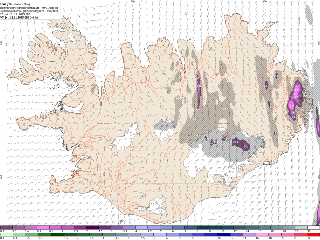Screen dimensions: 320x240
Task: Select the darkest purple swatch labeled 2 in the upper legend row
Action: pos(92,227)
